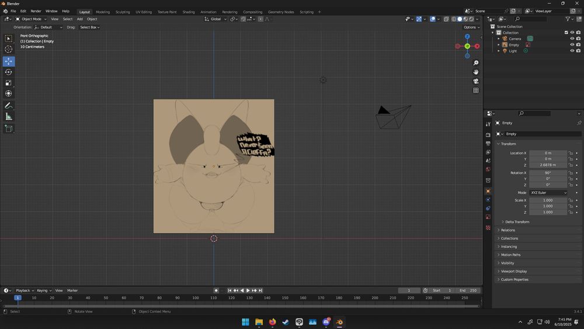The width and height of the screenshot is (584, 329).
Task: Switch to the Sculpting workspace tab
Action: coord(123,12)
